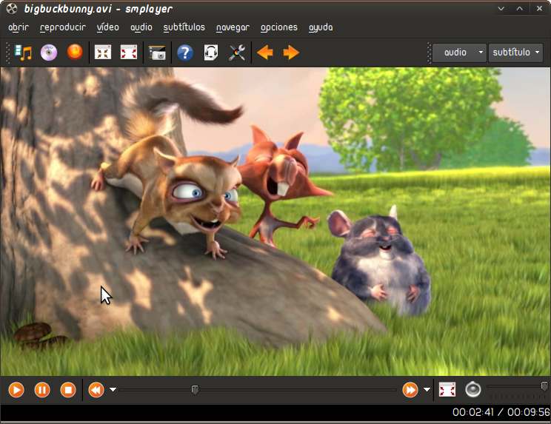Click the volume slider handle
This screenshot has width=551, height=424.
[544, 386]
